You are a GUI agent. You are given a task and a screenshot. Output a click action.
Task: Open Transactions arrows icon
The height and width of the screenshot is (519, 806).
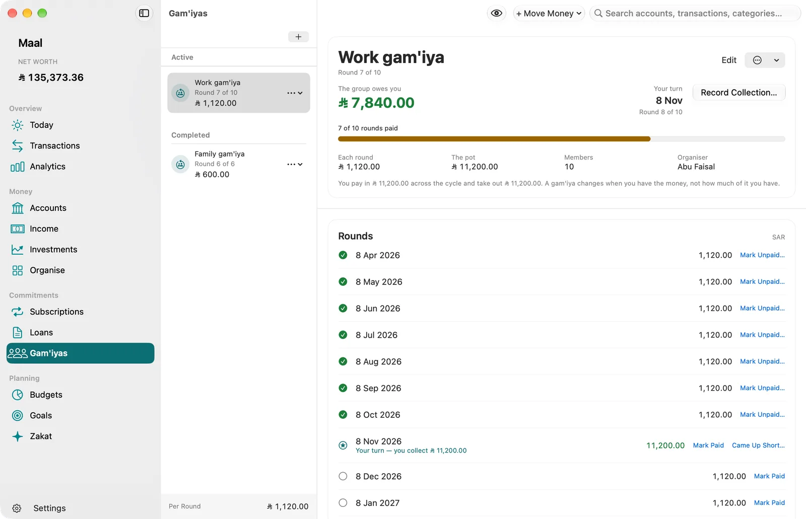18,145
